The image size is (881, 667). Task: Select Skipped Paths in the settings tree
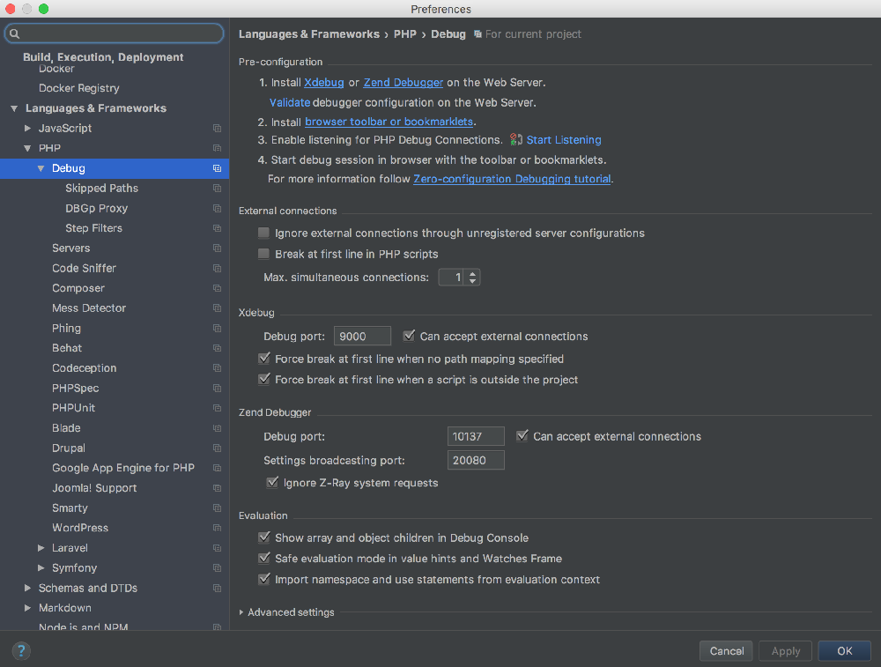101,189
